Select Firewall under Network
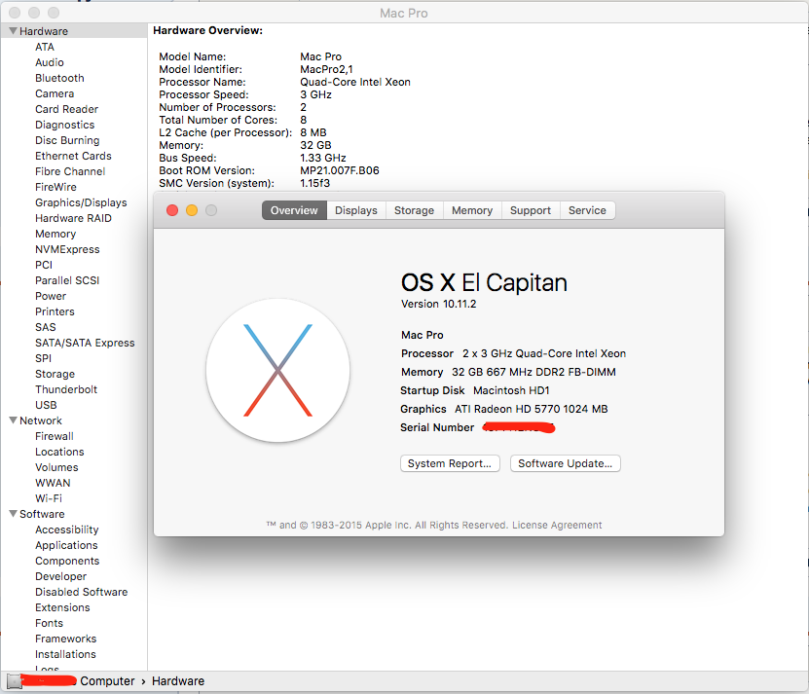 coord(55,436)
